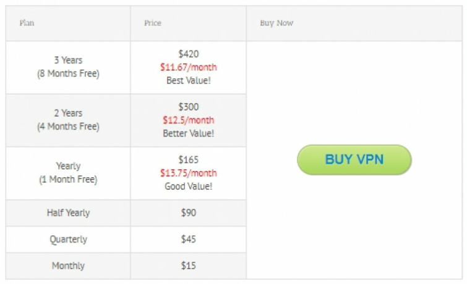Viewport: 467px width, 284px height.
Task: Select the Better Value! label
Action: 189,133
